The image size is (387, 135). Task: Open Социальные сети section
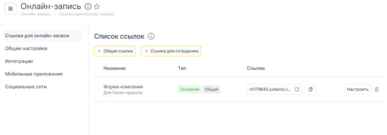(x=26, y=87)
